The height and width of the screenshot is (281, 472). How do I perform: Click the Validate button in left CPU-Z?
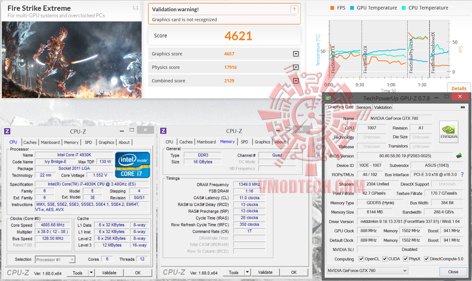tap(109, 273)
